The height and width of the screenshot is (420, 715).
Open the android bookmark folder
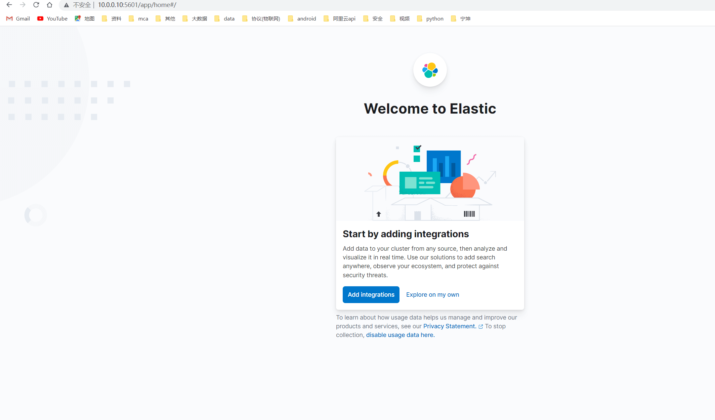302,18
